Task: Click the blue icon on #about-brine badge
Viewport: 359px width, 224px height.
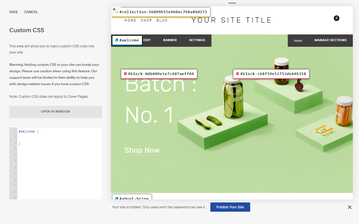Action: pyautogui.click(x=116, y=198)
